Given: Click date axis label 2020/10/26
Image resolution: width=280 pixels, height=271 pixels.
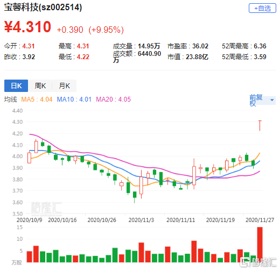Looking at the screenshot, I should point(102,220).
